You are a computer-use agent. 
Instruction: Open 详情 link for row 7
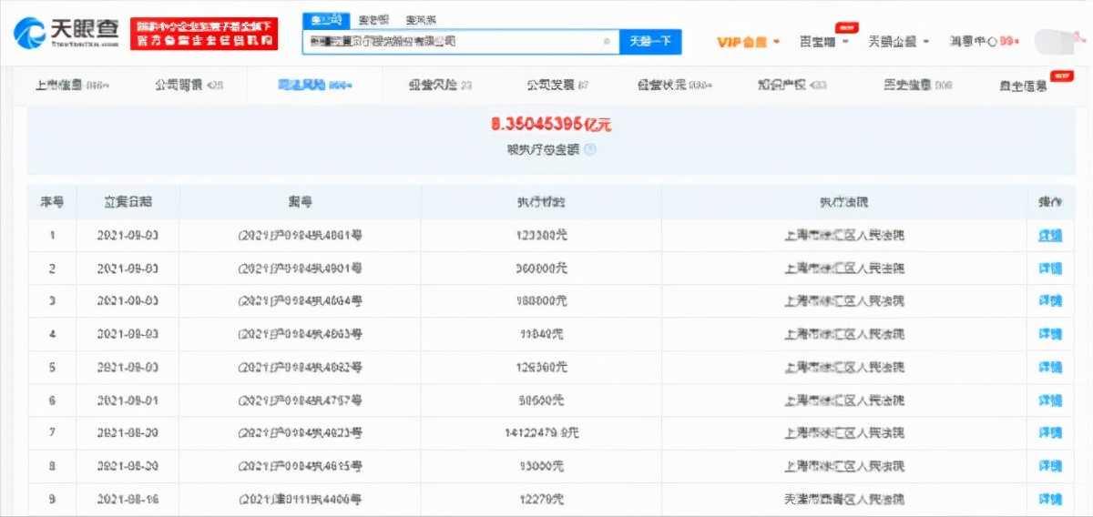tap(1050, 433)
